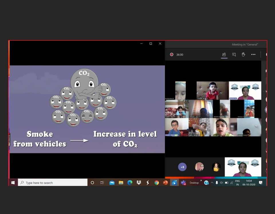Switch to PowerPoint on the taskbar

(165, 183)
